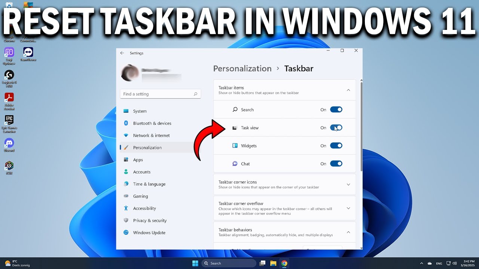This screenshot has height=269, width=479.
Task: Click the 'Chat' row label
Action: (245, 164)
